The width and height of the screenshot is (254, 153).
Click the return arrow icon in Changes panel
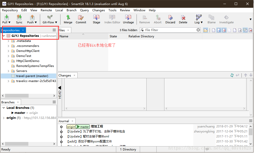coord(237,75)
